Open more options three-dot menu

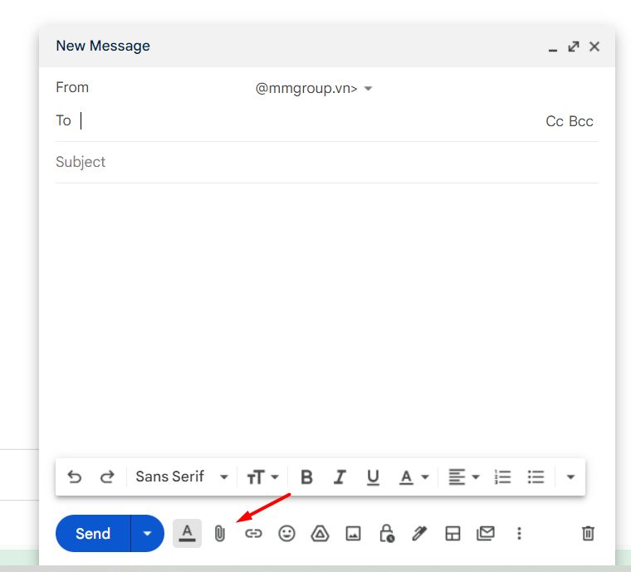tap(519, 533)
